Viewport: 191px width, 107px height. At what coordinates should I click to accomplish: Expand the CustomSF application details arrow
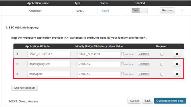[x=182, y=11]
